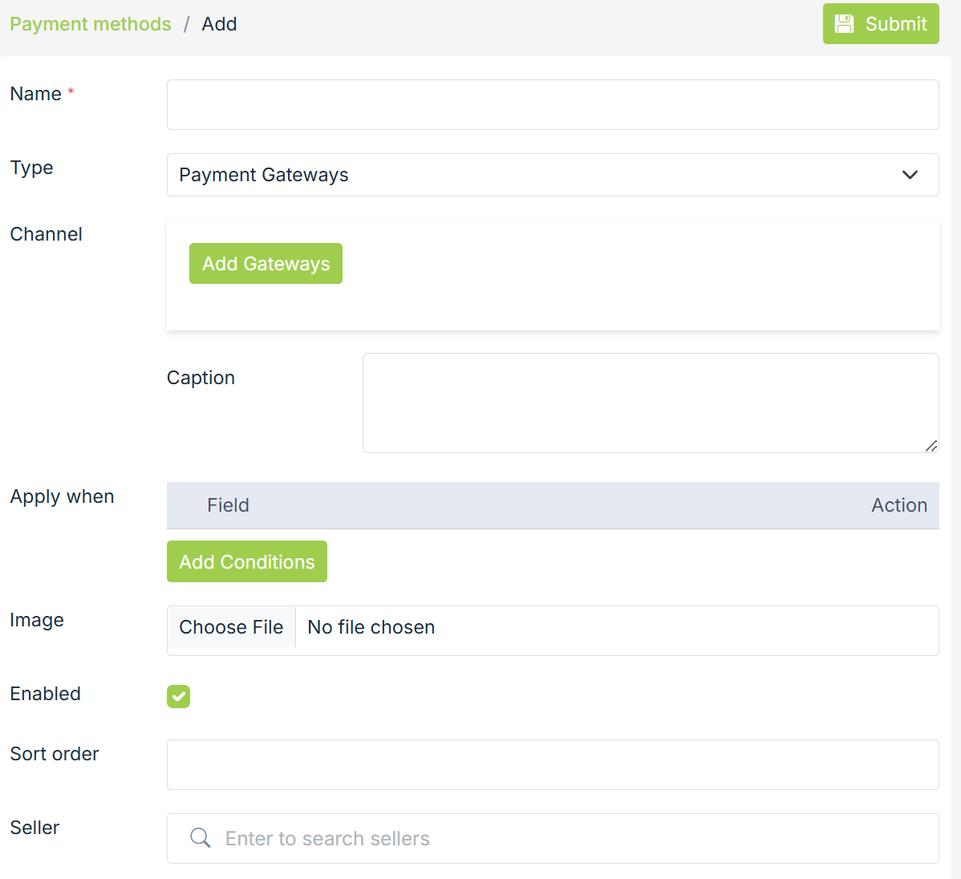The image size is (961, 879).
Task: Click the No file chosen text
Action: (371, 627)
